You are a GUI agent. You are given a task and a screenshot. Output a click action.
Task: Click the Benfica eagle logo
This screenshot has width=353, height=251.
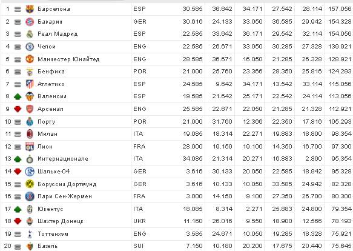pyautogui.click(x=30, y=72)
